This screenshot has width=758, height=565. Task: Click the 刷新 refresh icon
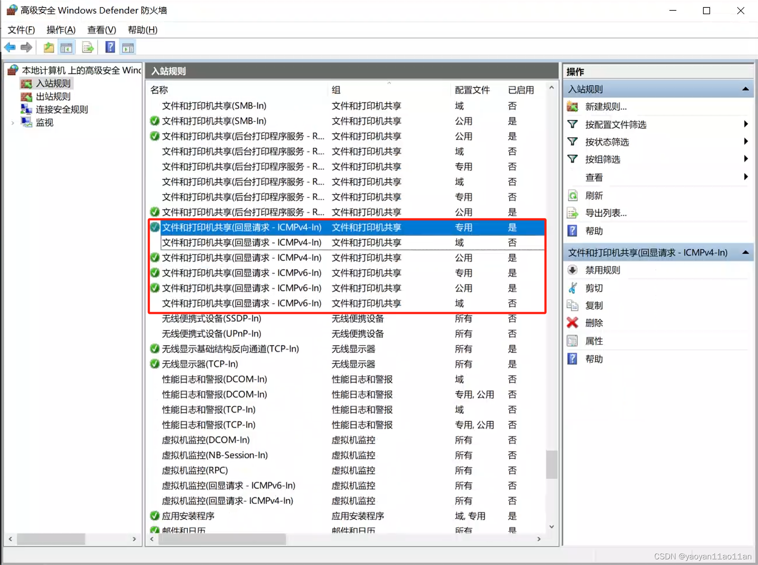click(573, 195)
